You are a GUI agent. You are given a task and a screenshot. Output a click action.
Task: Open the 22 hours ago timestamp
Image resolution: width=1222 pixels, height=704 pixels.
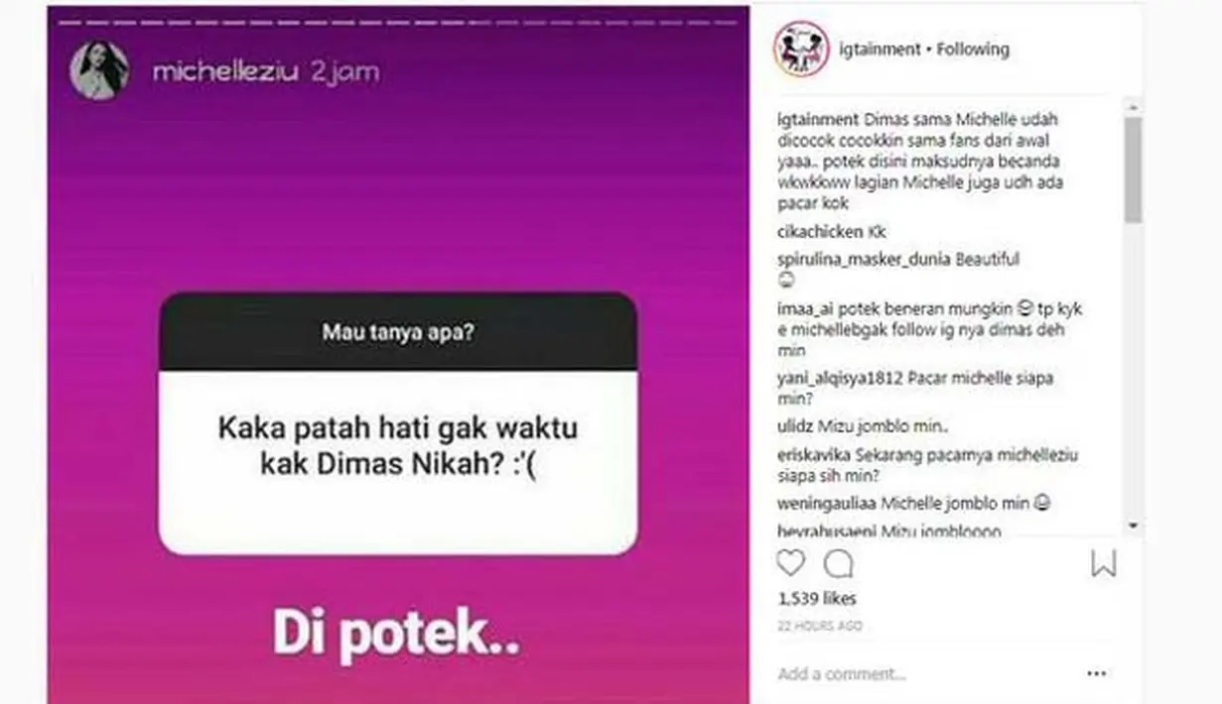820,626
